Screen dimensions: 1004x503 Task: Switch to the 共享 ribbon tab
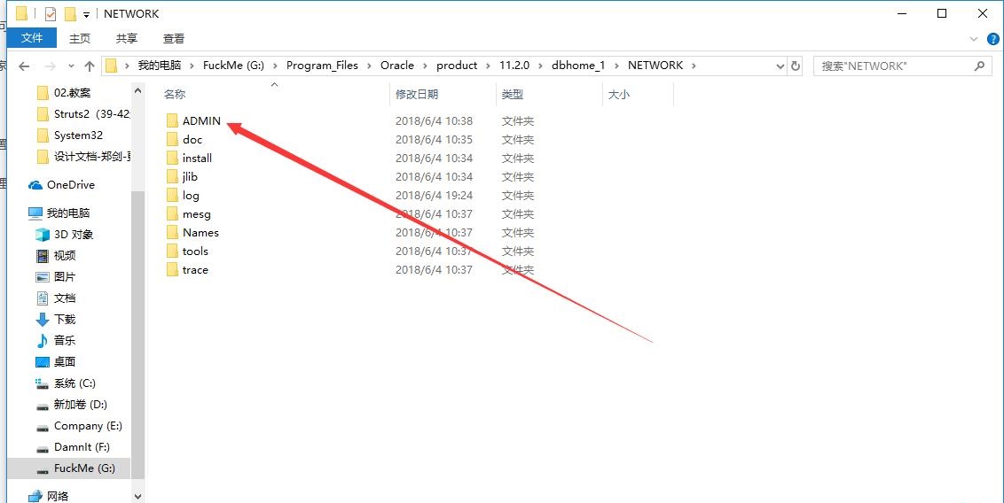coord(127,38)
